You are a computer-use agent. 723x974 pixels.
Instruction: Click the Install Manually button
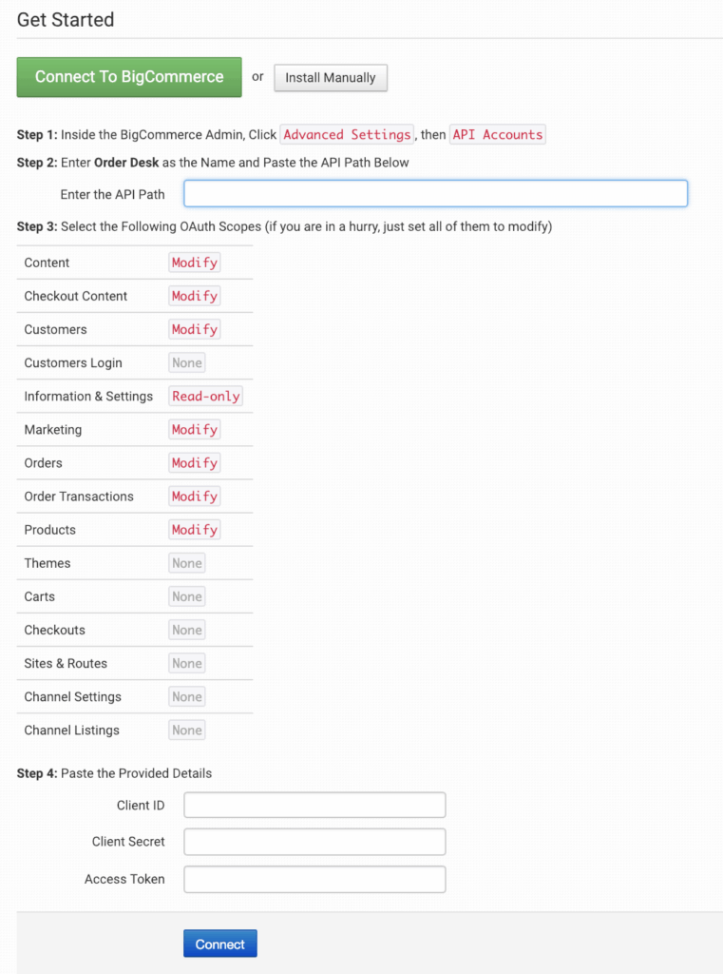331,78
